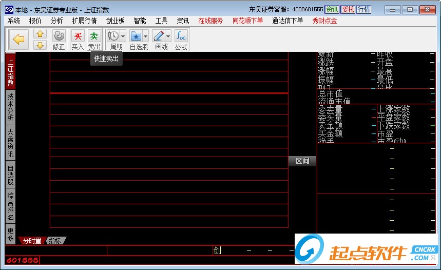This screenshot has width=441, height=270.
Task: Click the 委卖量 label
Action: click(330, 109)
